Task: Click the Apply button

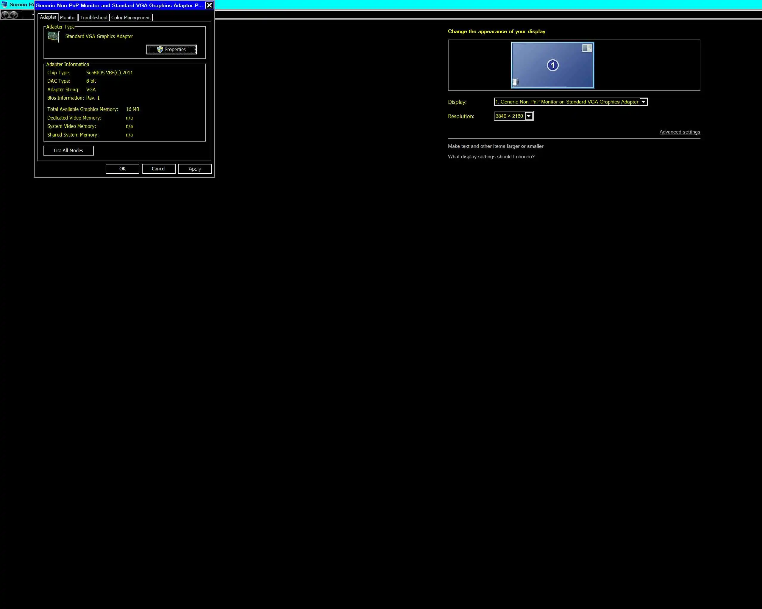Action: coord(195,169)
